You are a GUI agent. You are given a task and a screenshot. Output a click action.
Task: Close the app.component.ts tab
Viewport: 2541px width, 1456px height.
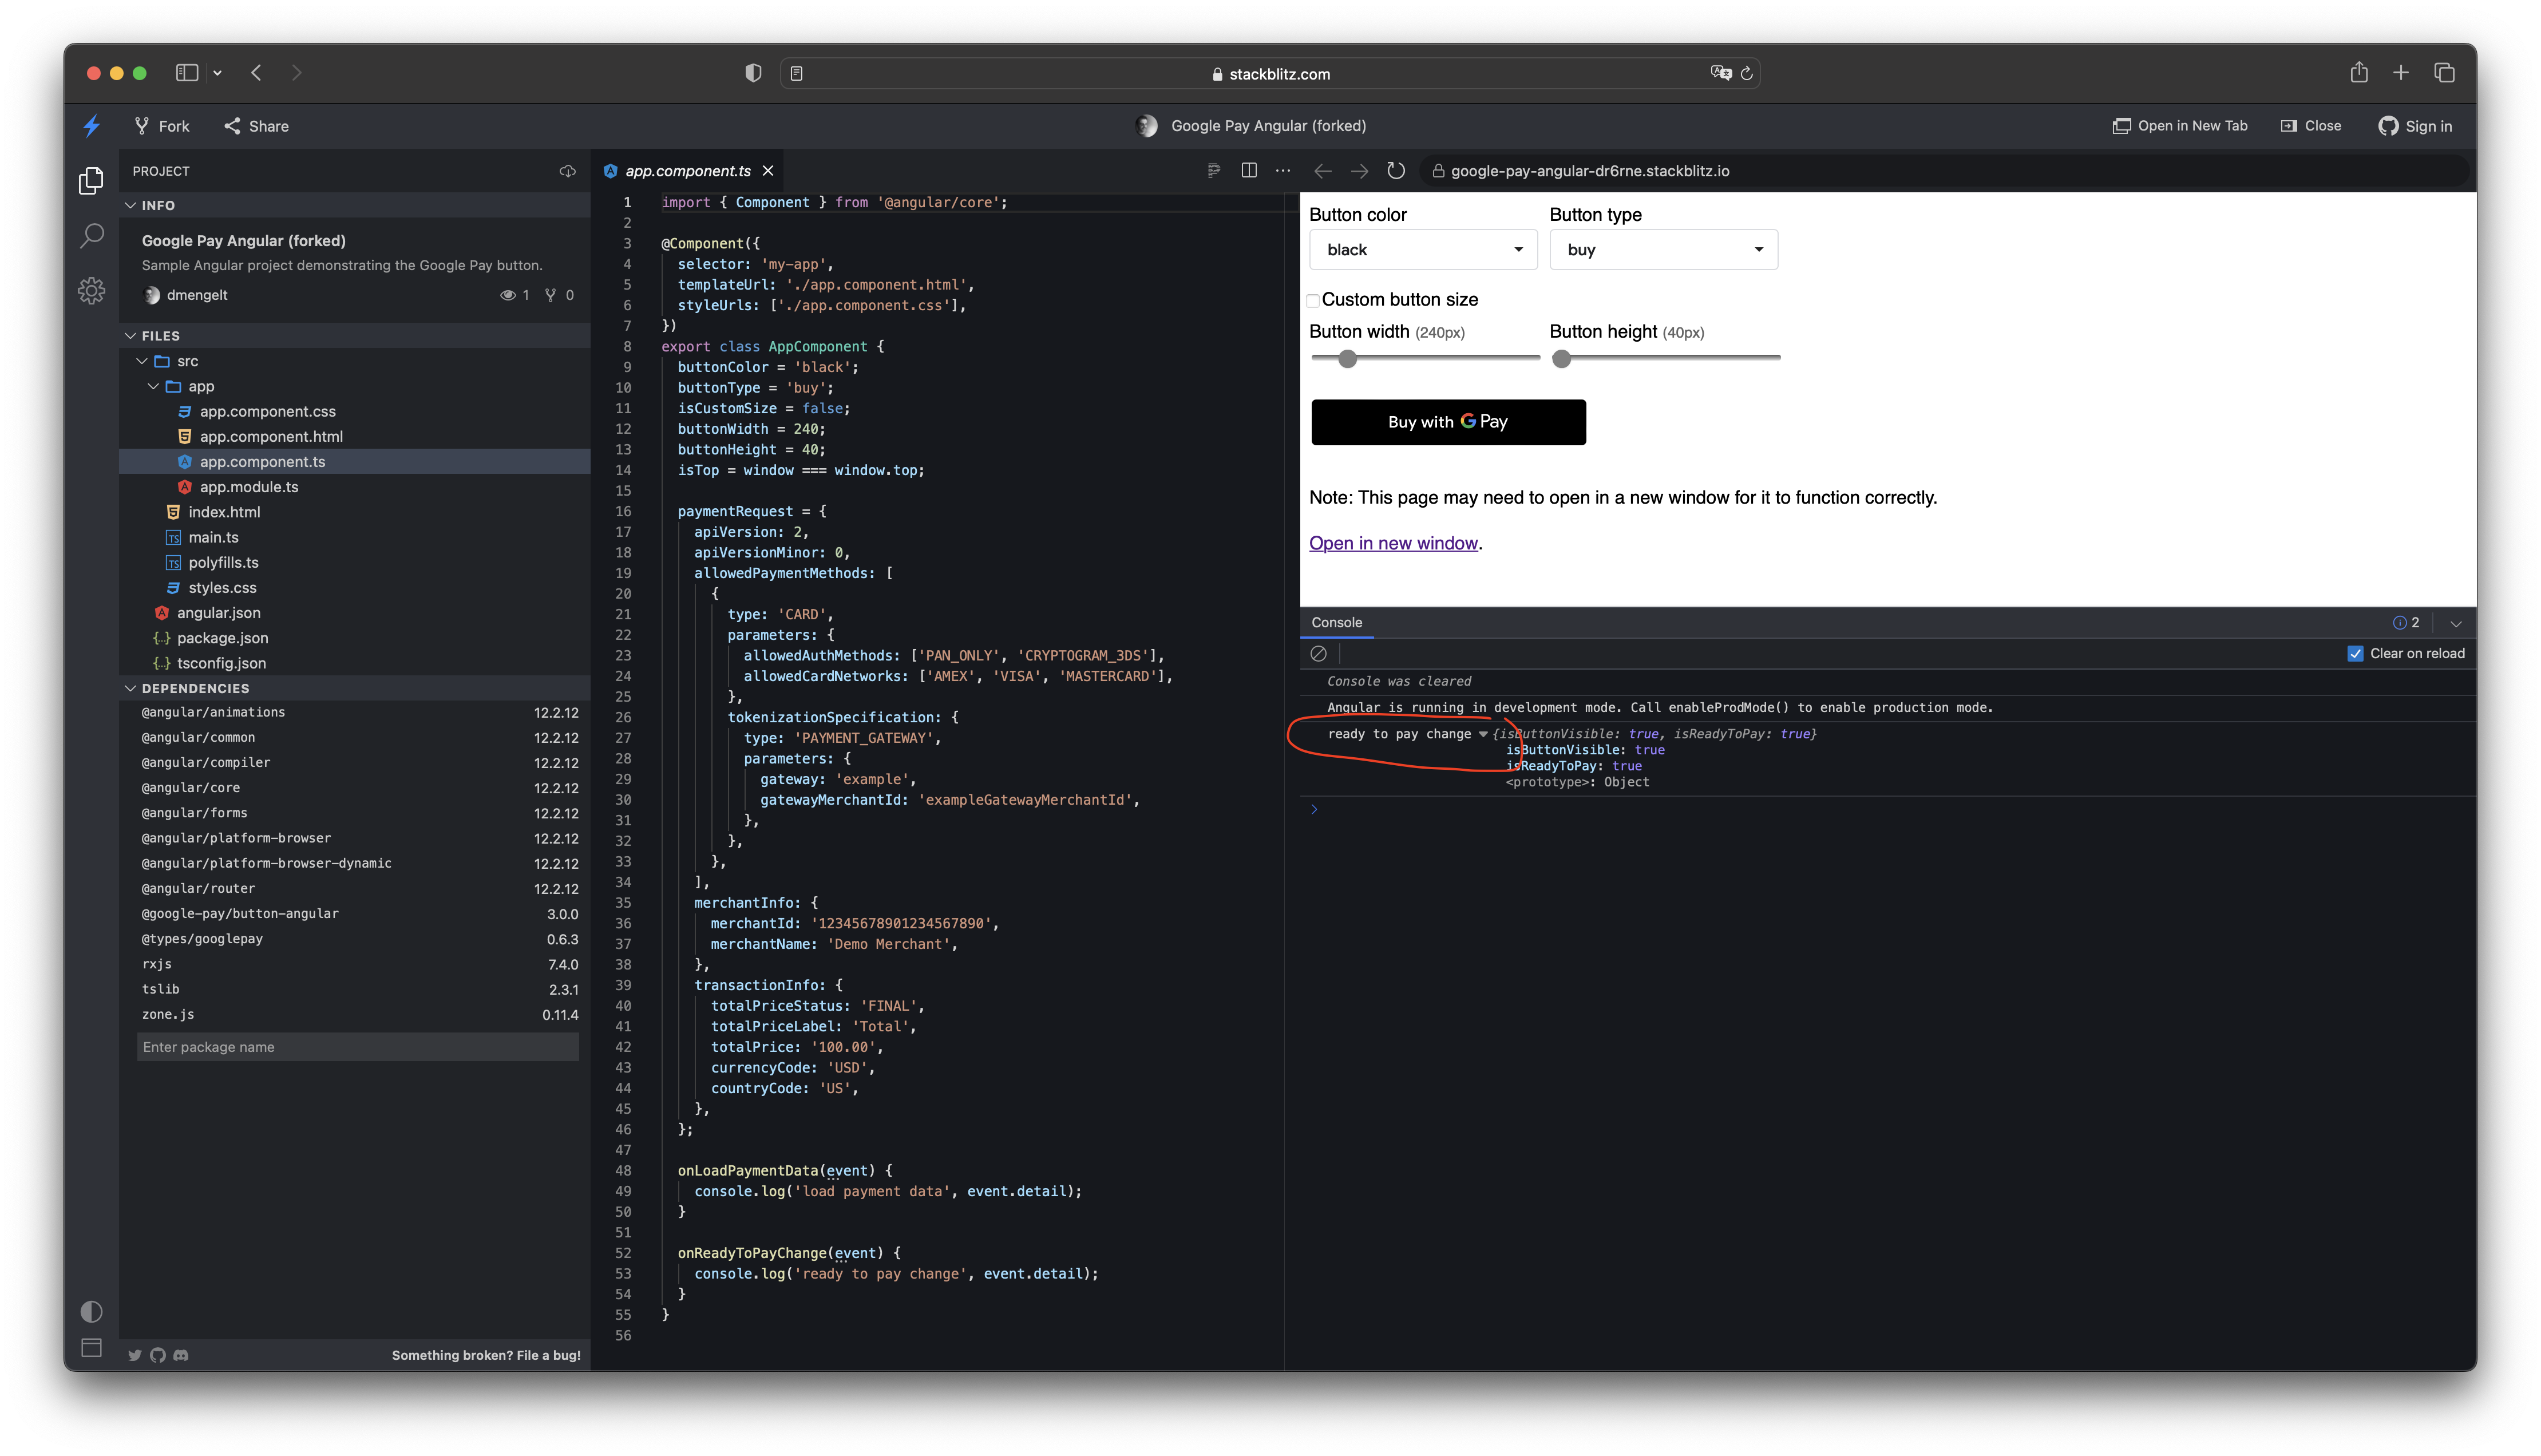click(767, 171)
